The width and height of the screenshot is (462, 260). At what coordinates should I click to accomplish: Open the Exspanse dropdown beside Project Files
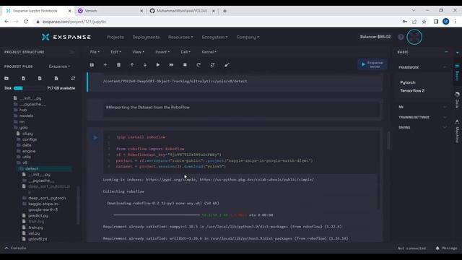point(59,66)
